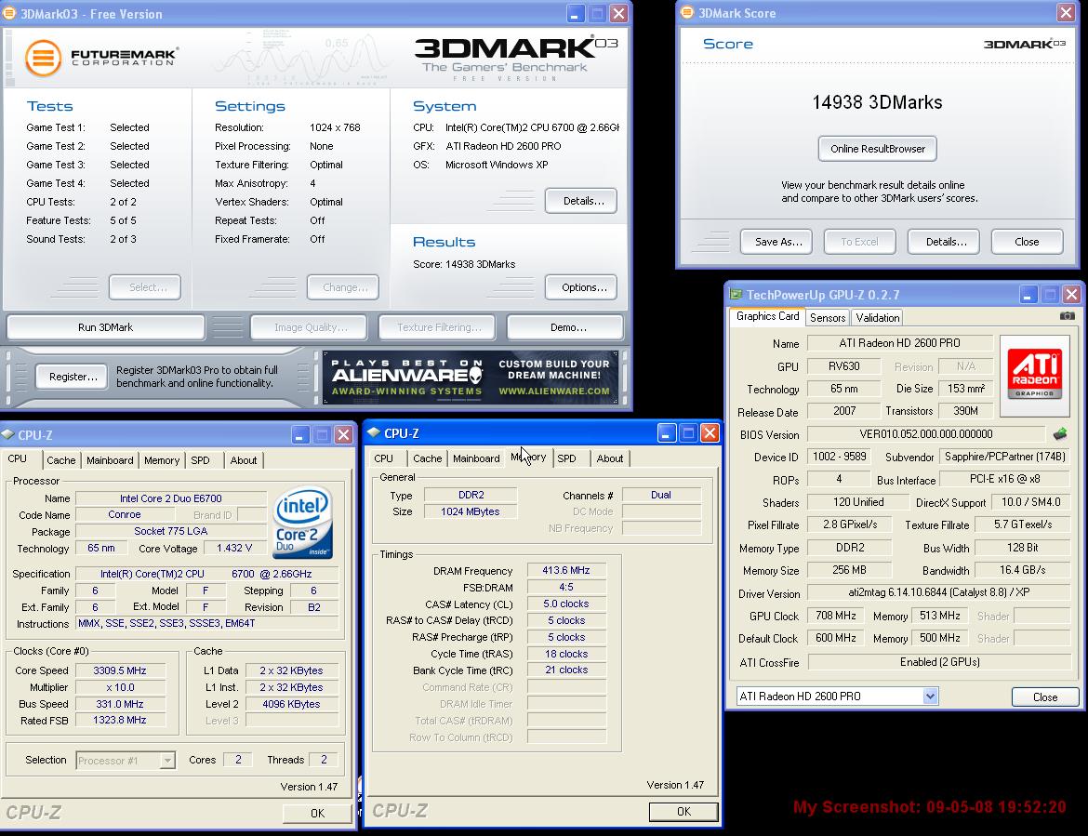Minimize the 3DMark03 main window
The image size is (1088, 836).
[x=576, y=13]
